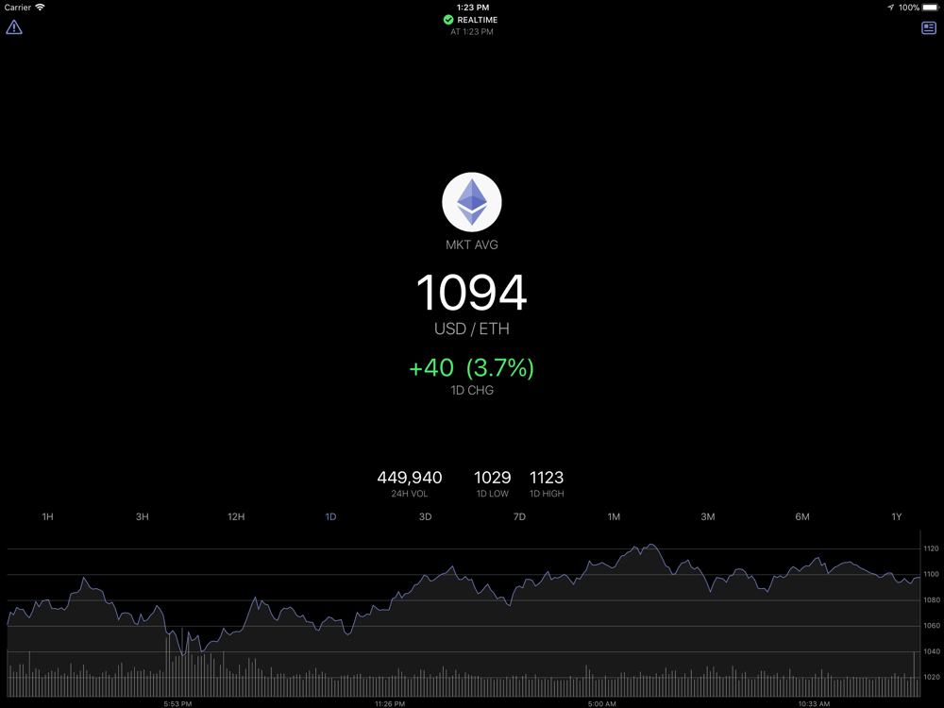Viewport: 944px width, 708px height.
Task: Tap the 449,940 volume figure
Action: pos(410,478)
